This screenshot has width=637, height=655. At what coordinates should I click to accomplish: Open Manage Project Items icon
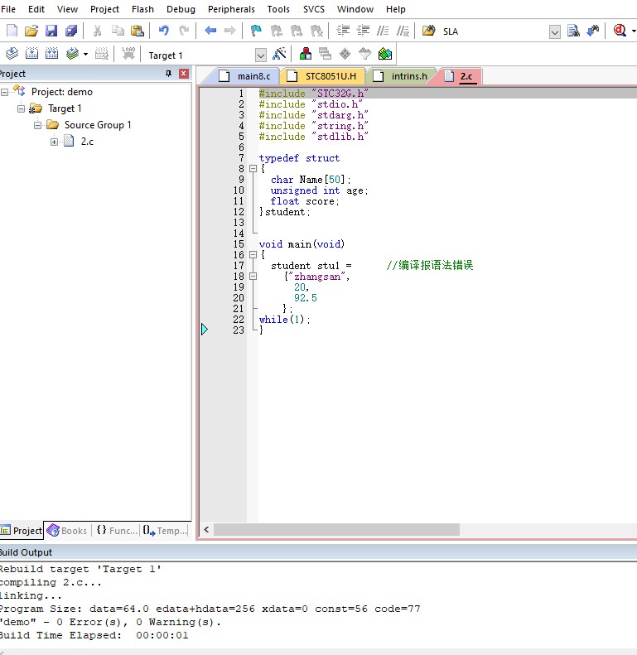click(x=306, y=54)
